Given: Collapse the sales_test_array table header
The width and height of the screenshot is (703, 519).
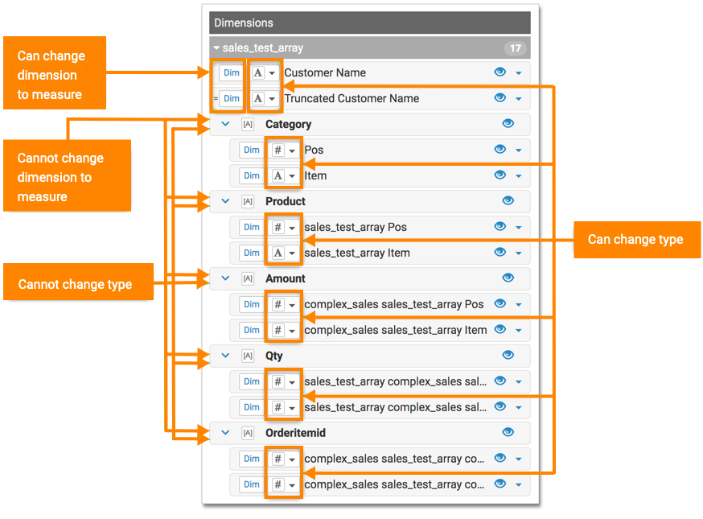Looking at the screenshot, I should point(217,48).
